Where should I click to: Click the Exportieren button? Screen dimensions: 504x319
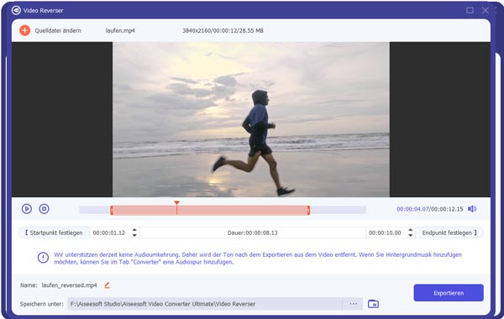[x=449, y=293]
